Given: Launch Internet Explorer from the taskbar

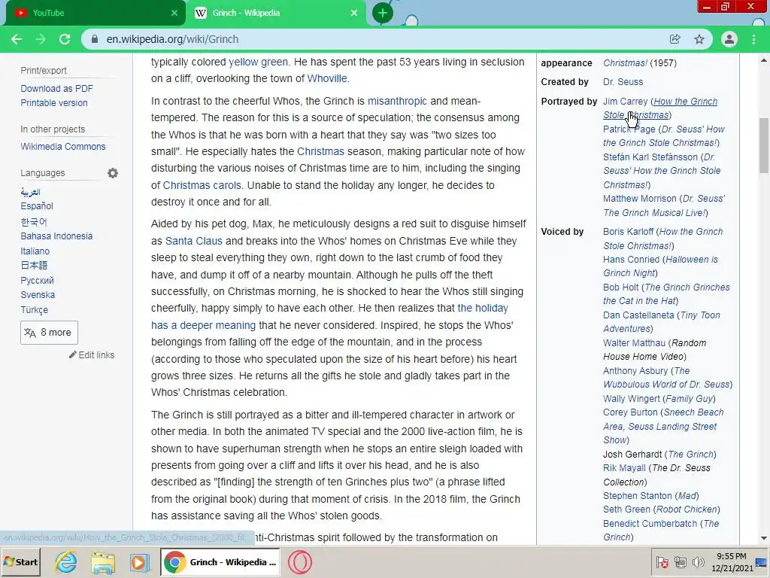Looking at the screenshot, I should [x=66, y=562].
